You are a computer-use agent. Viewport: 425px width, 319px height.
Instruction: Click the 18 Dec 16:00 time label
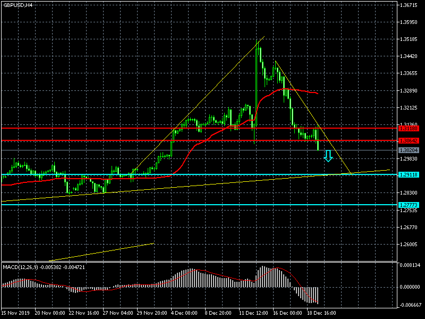[321, 313]
